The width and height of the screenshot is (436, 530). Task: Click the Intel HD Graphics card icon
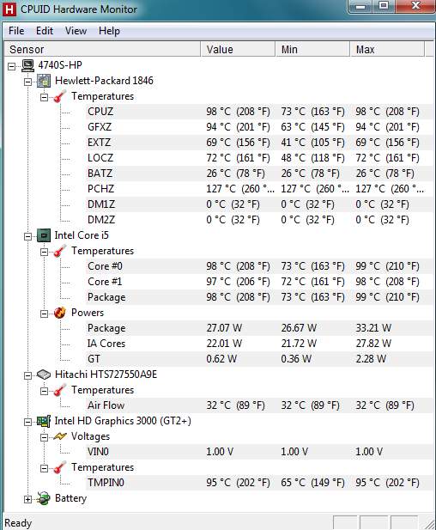tap(44, 421)
